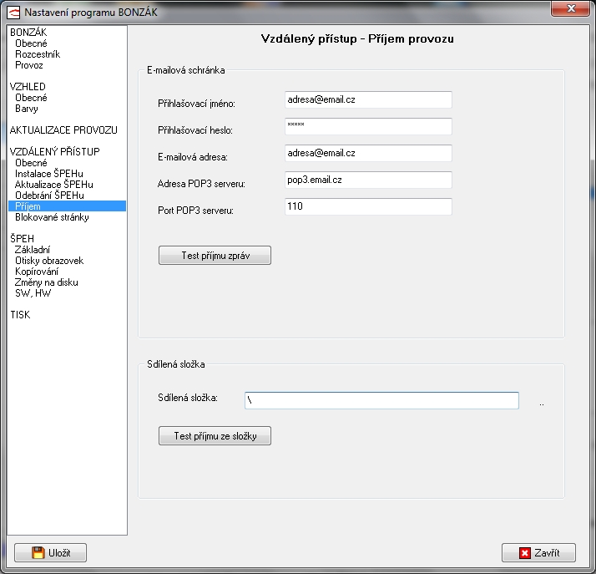596x574 pixels.
Task: Focus the Přihlašovací jméno field
Action: (x=368, y=99)
